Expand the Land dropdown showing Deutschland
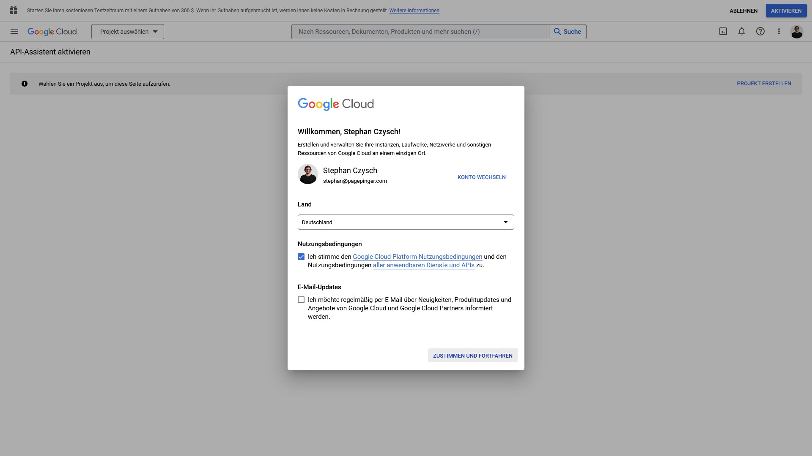Screen dimensions: 812x456 pos(406,222)
